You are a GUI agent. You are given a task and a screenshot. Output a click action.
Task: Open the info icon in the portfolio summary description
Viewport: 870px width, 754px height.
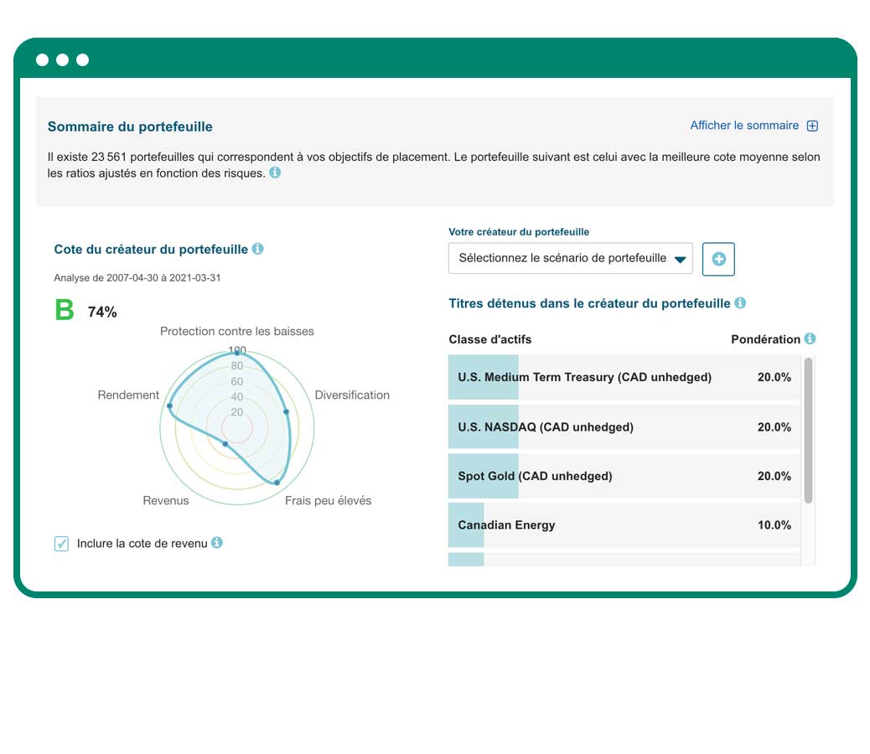point(275,173)
